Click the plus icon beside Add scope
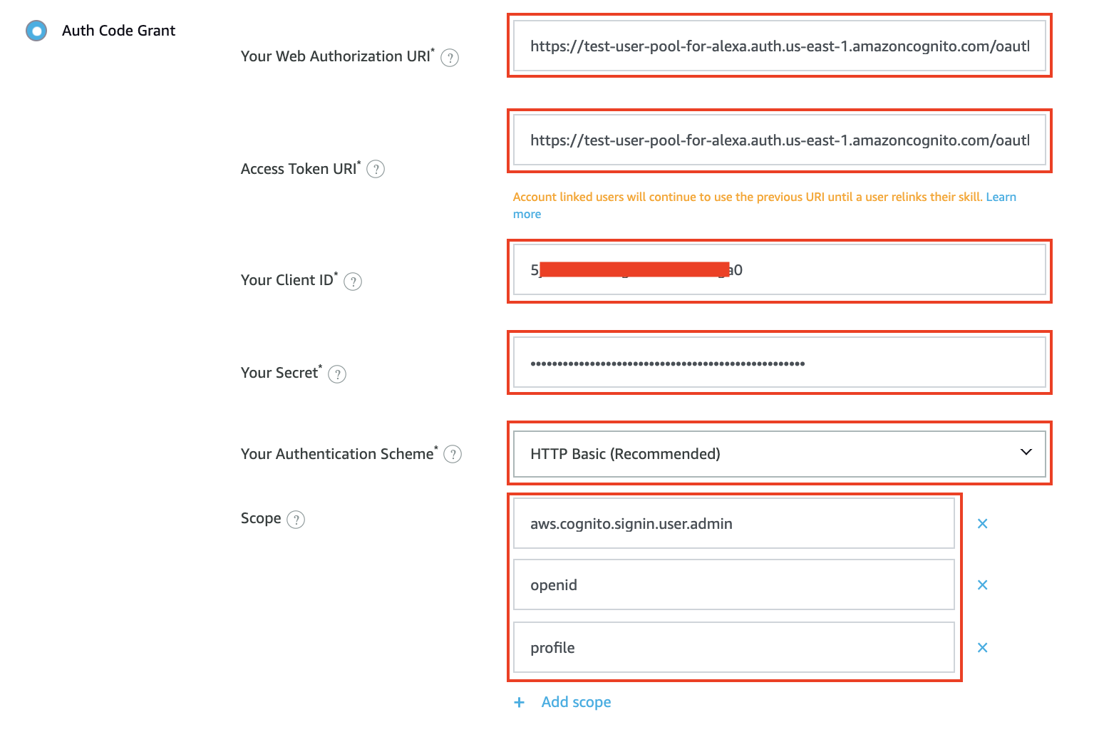Image resolution: width=1099 pixels, height=737 pixels. 520,703
